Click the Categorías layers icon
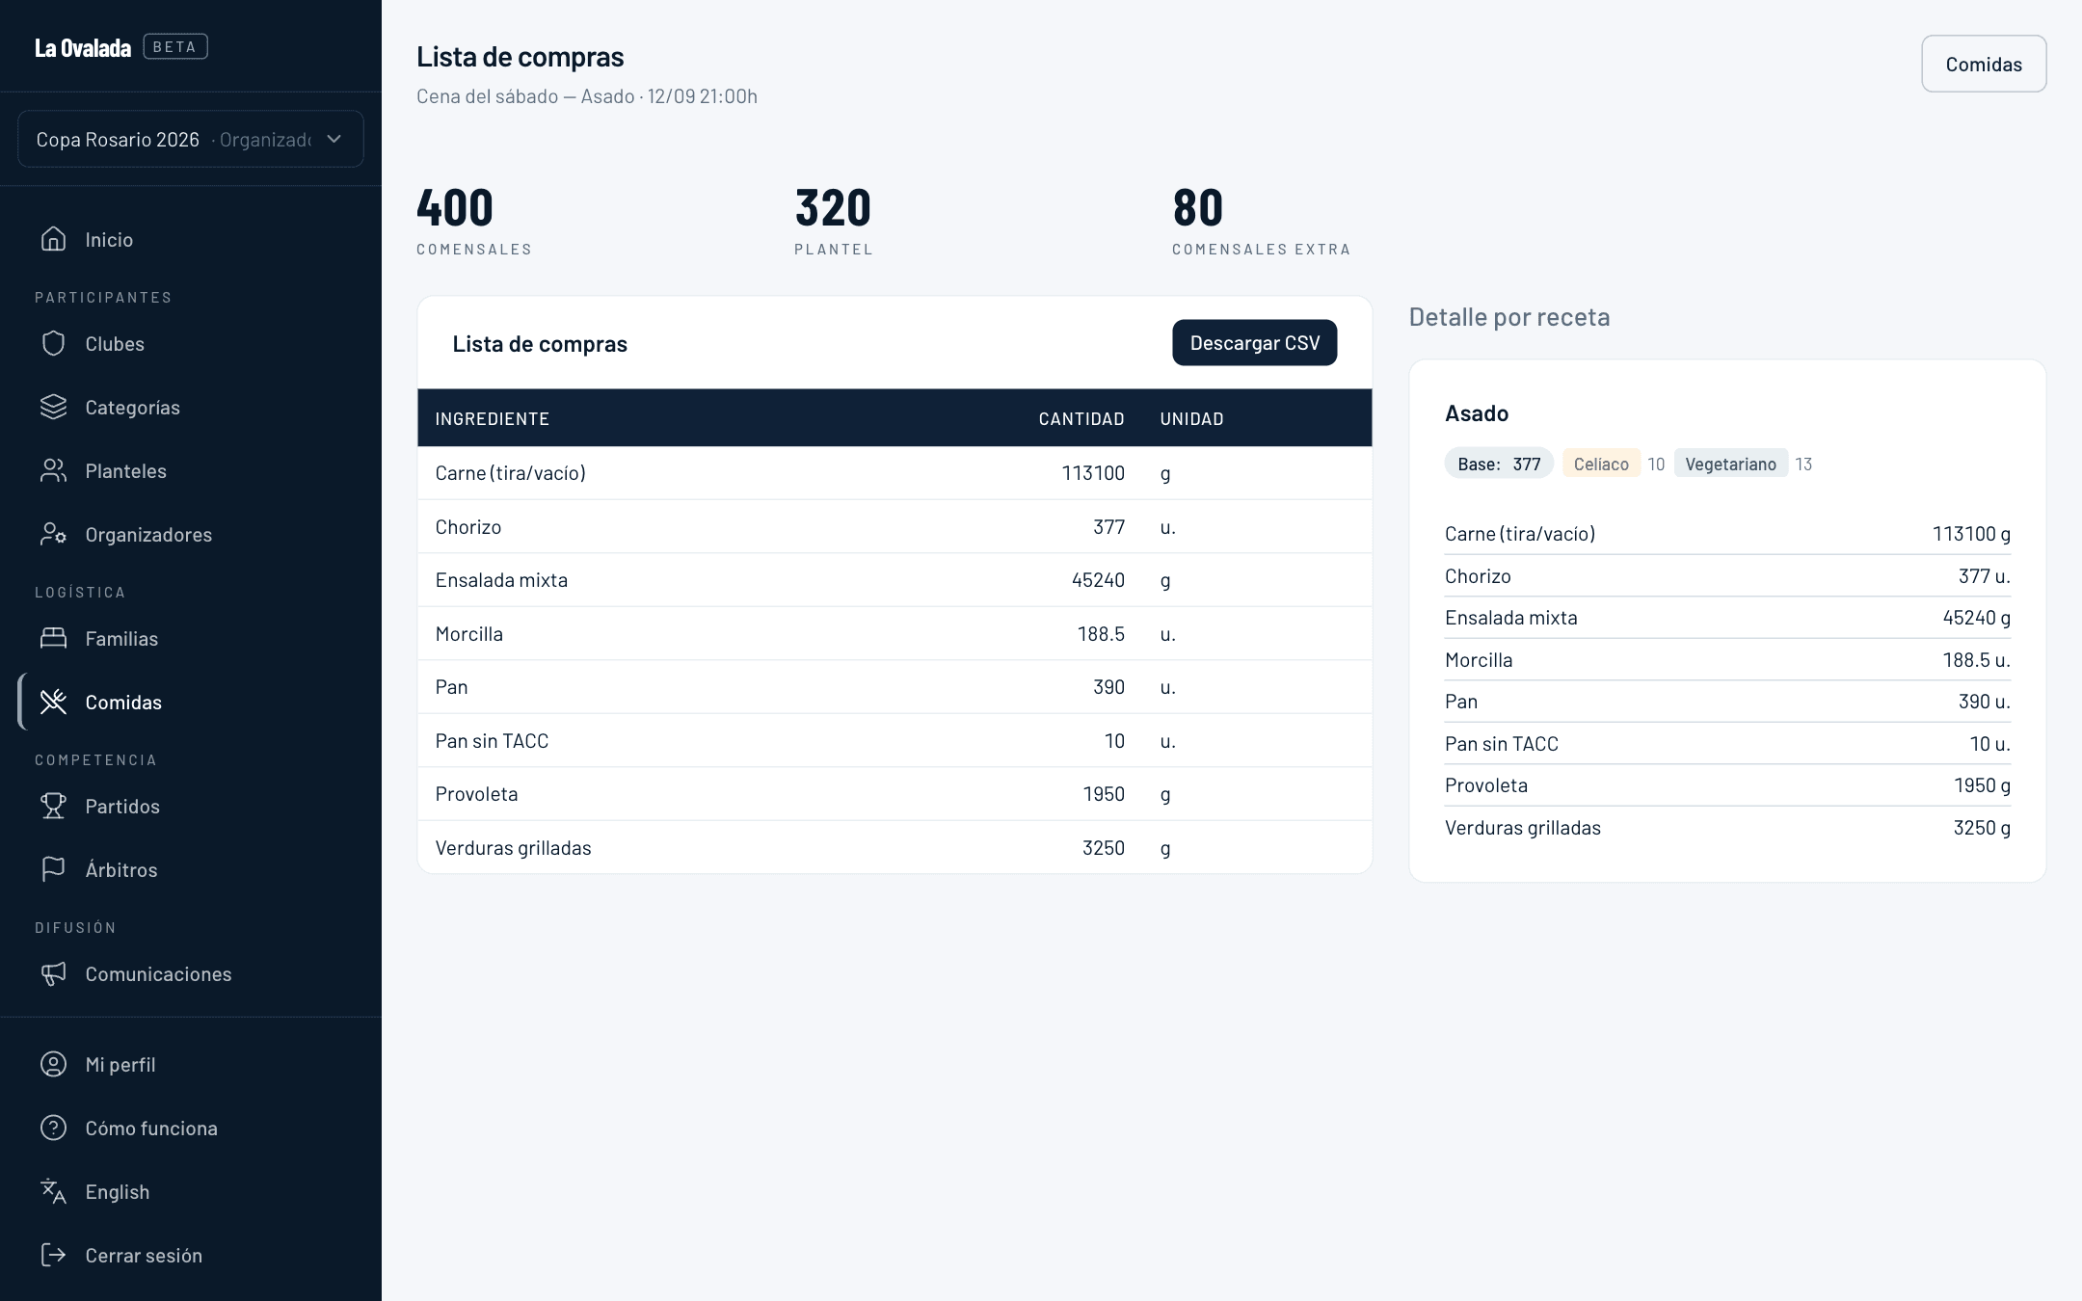 point(53,407)
